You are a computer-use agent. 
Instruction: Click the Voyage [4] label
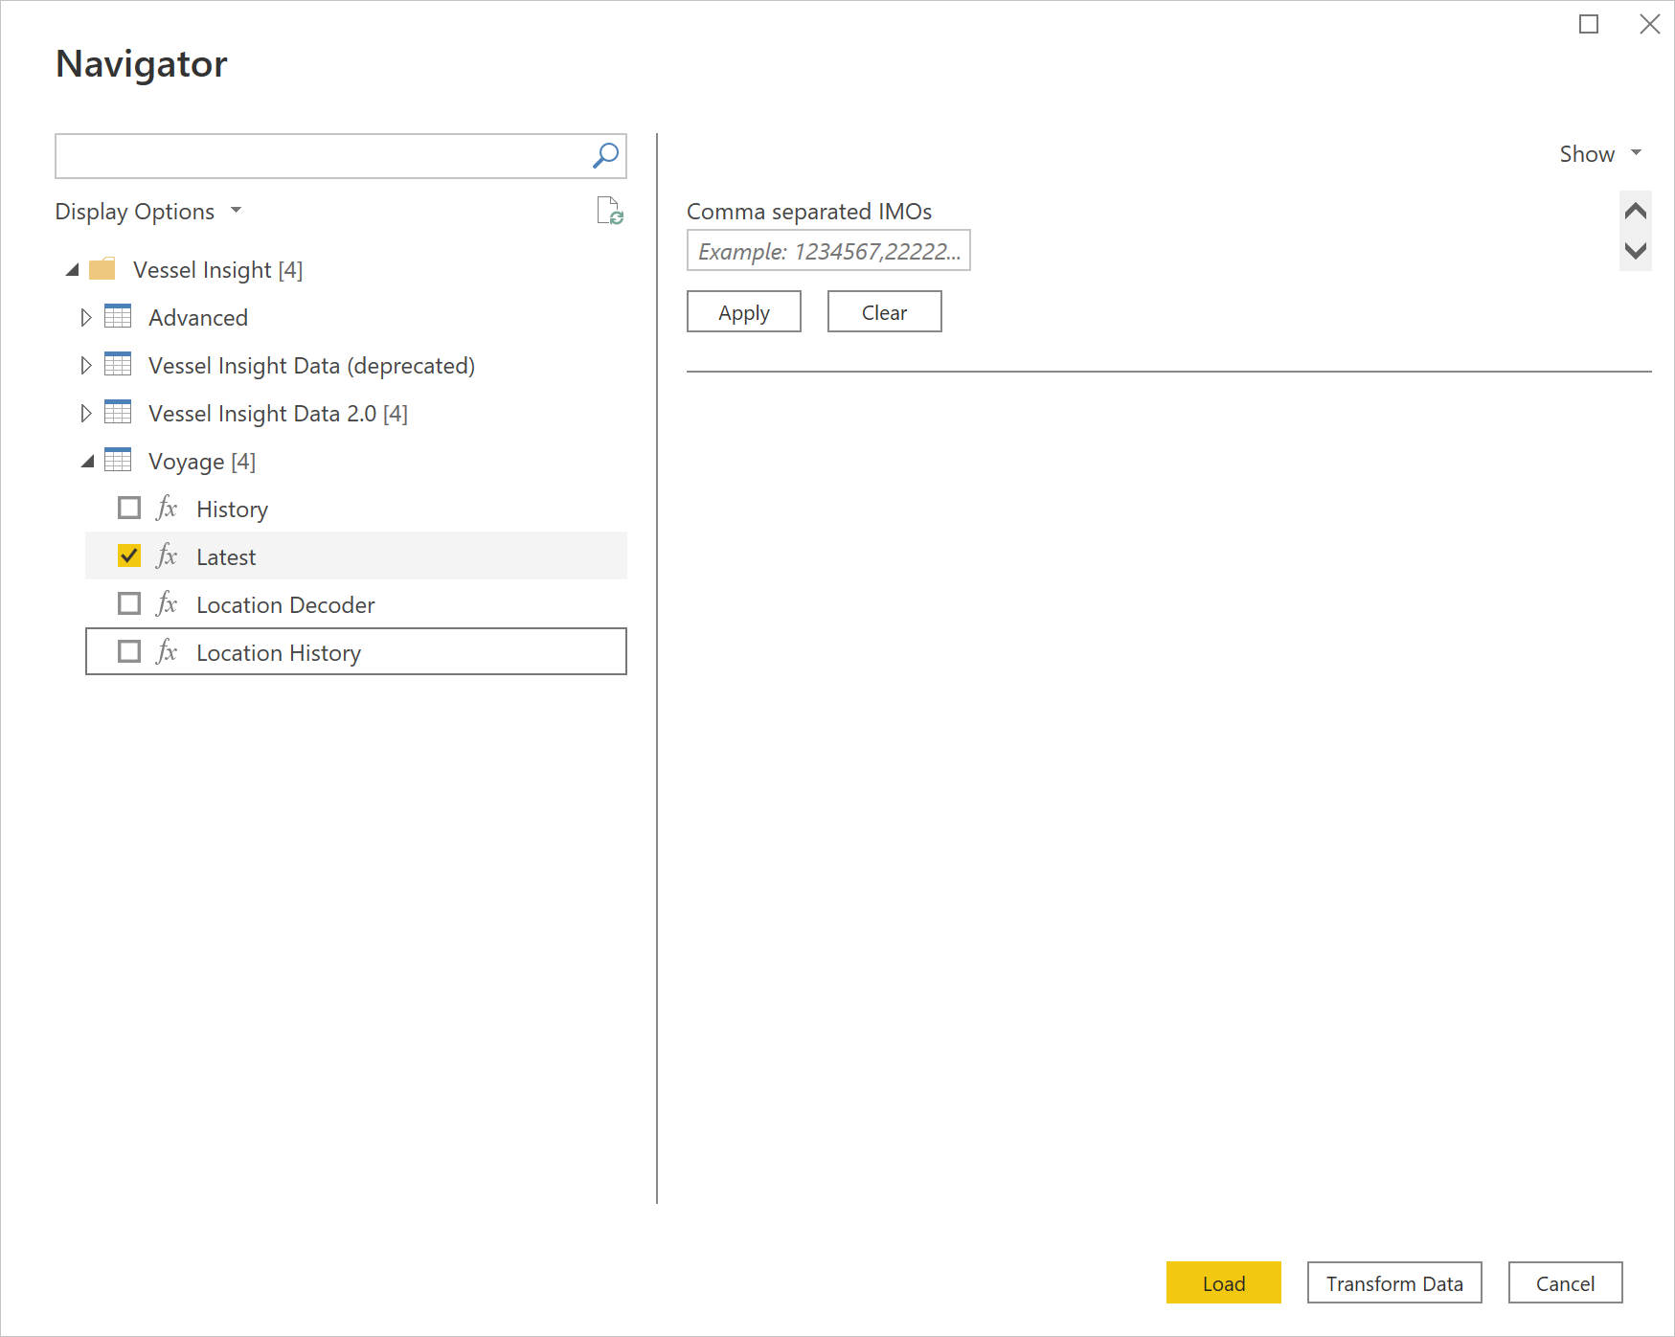coord(202,461)
